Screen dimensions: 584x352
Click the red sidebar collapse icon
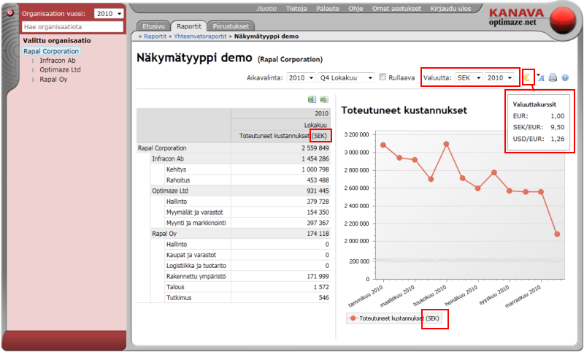8,12
